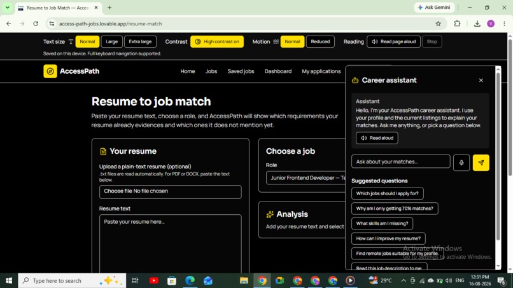Open the Windows Start menu
Screen dimensions: 513x288
point(9,280)
